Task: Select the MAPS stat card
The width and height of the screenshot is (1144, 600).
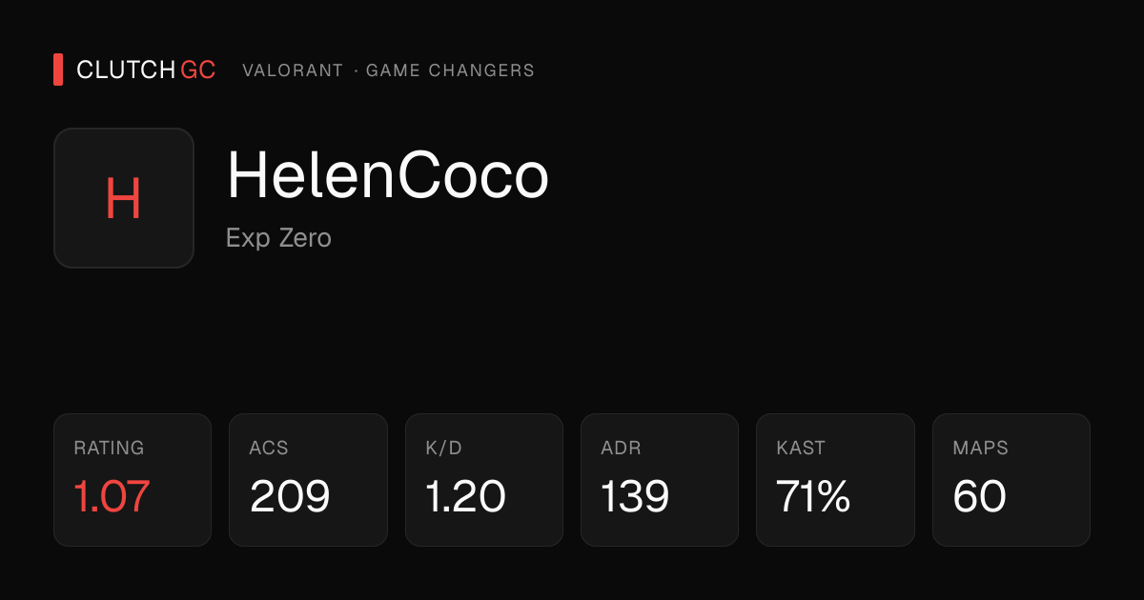Action: [1011, 480]
